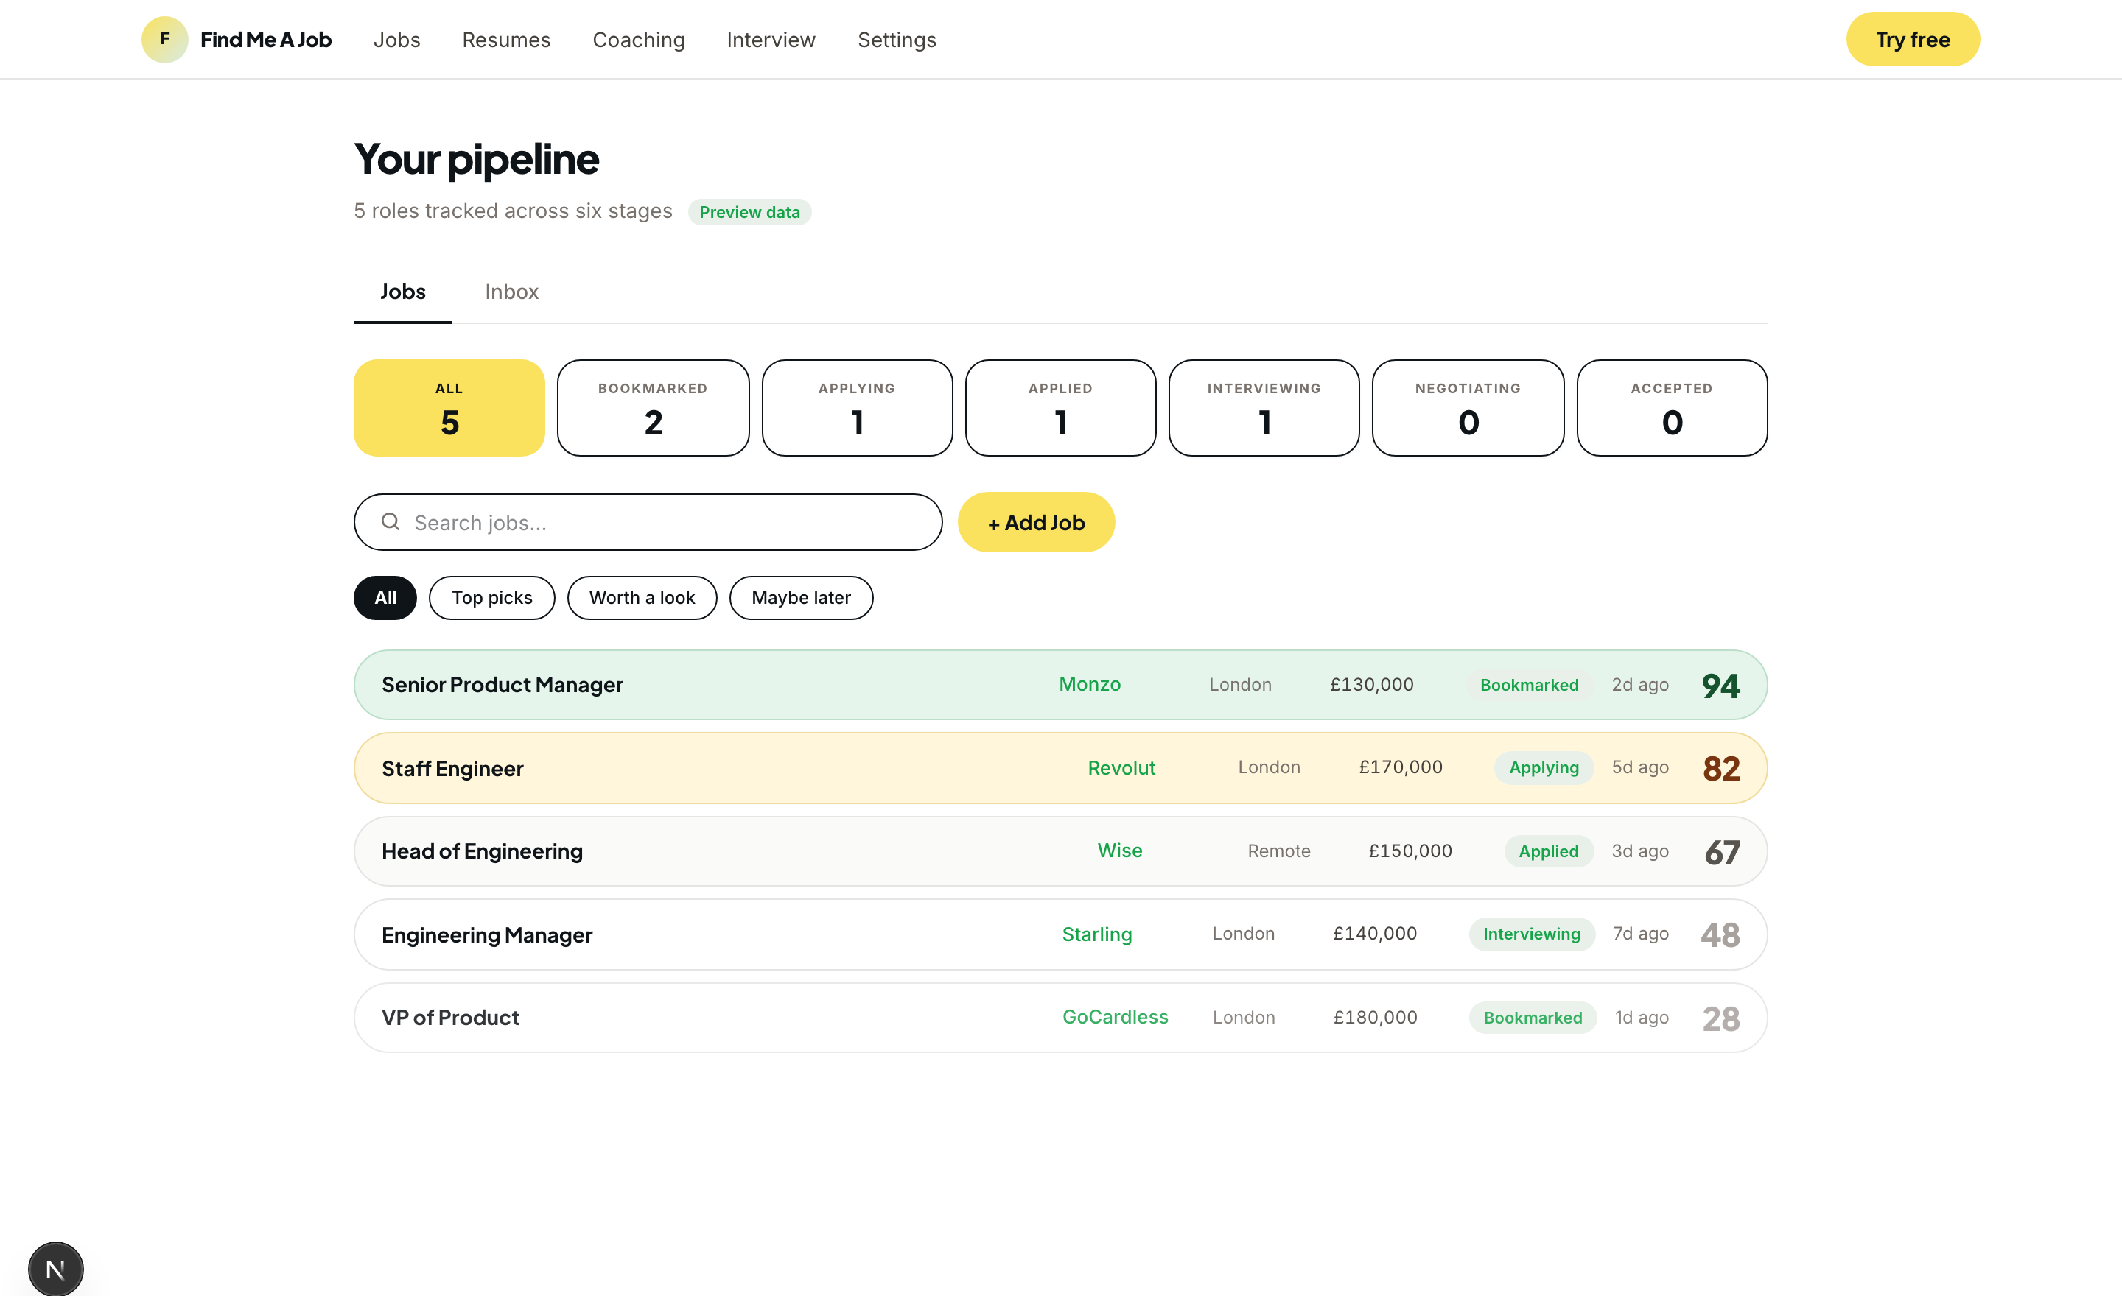Image resolution: width=2122 pixels, height=1296 pixels.
Task: Click the Bookmarked badge on Monzo row
Action: pyautogui.click(x=1530, y=685)
